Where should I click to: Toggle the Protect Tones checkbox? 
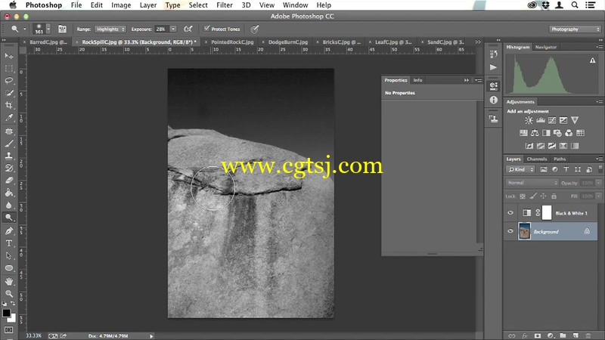pyautogui.click(x=206, y=29)
